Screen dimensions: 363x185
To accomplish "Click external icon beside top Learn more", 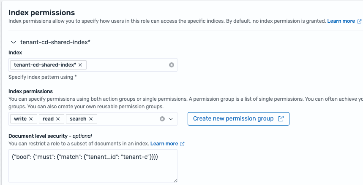I will pyautogui.click(x=359, y=21).
